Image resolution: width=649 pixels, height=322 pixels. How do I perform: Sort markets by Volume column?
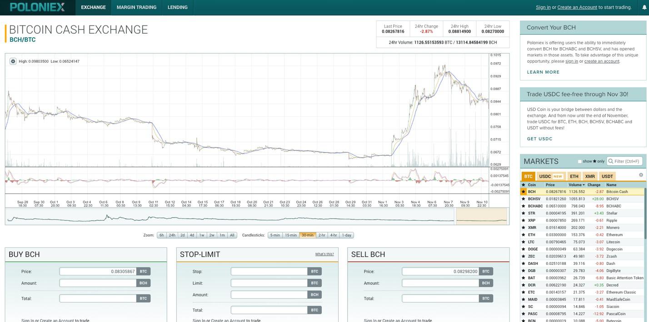coord(577,185)
